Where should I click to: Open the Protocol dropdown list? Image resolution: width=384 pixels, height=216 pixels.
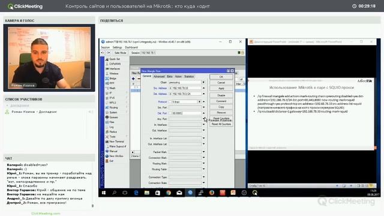[x=199, y=101]
